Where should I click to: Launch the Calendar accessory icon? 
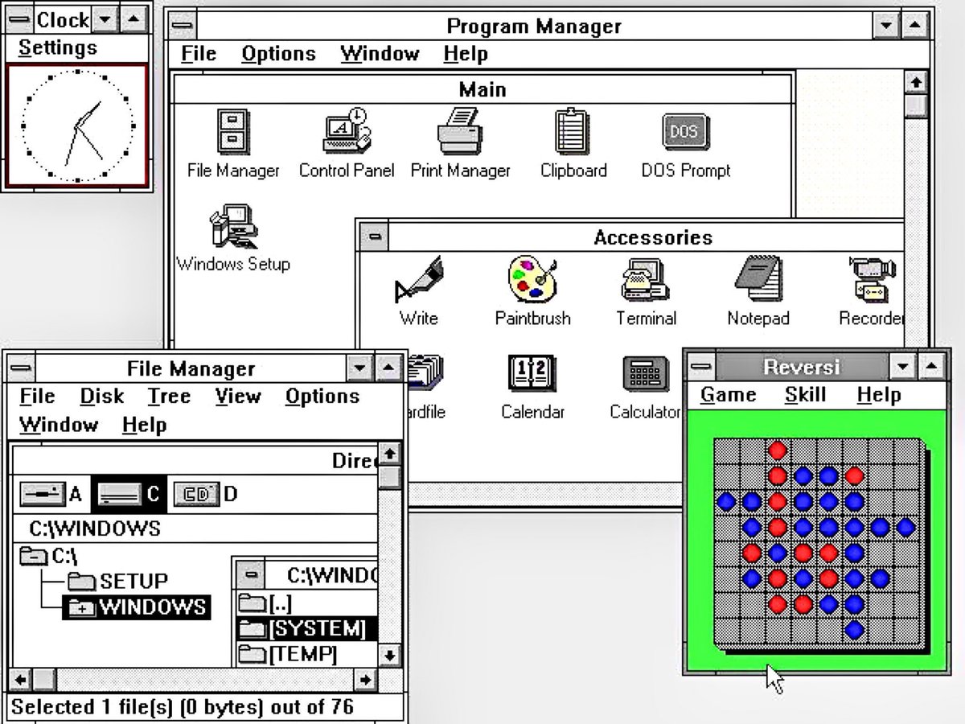(x=532, y=374)
